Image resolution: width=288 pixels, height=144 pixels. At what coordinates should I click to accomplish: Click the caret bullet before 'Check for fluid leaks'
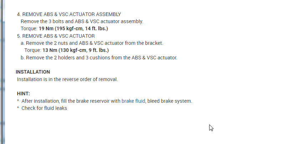(x=18, y=108)
